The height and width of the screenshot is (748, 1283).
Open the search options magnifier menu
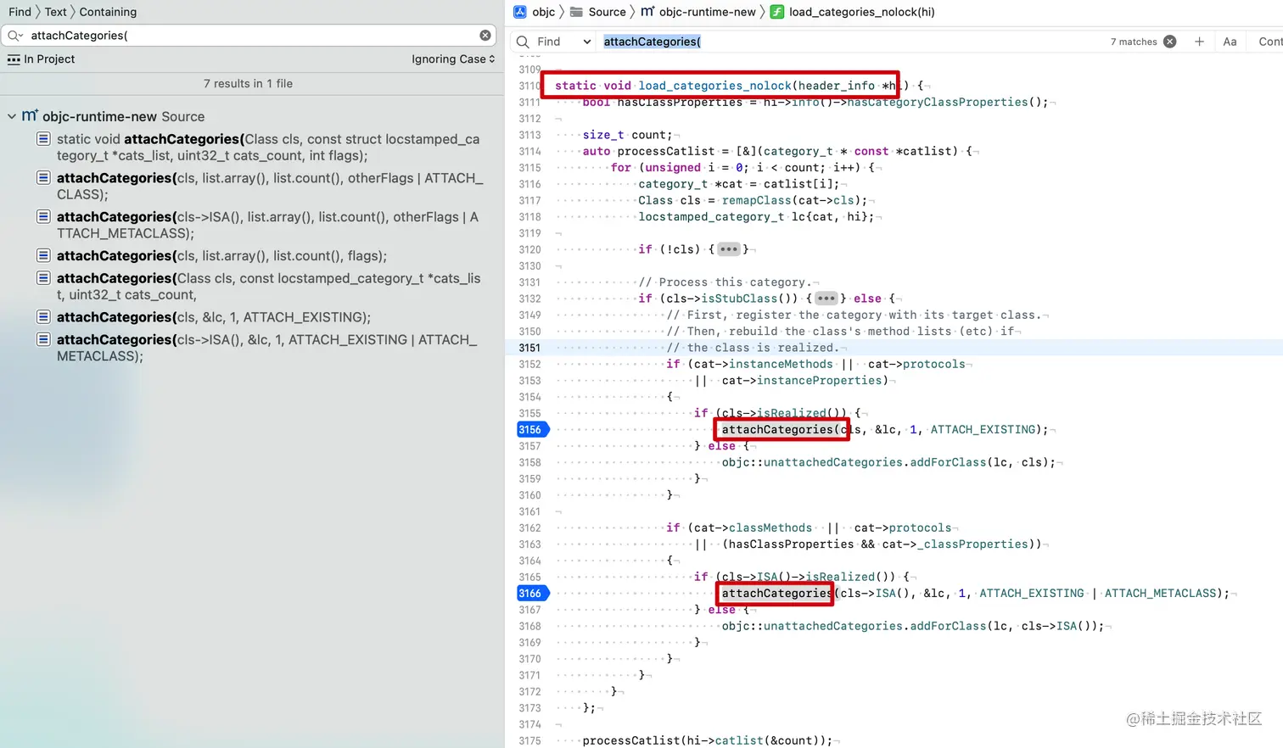(14, 35)
